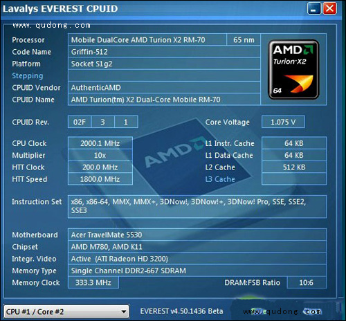Select the Griffin-512 code name field
This screenshot has height=321, width=346.
tap(164, 52)
